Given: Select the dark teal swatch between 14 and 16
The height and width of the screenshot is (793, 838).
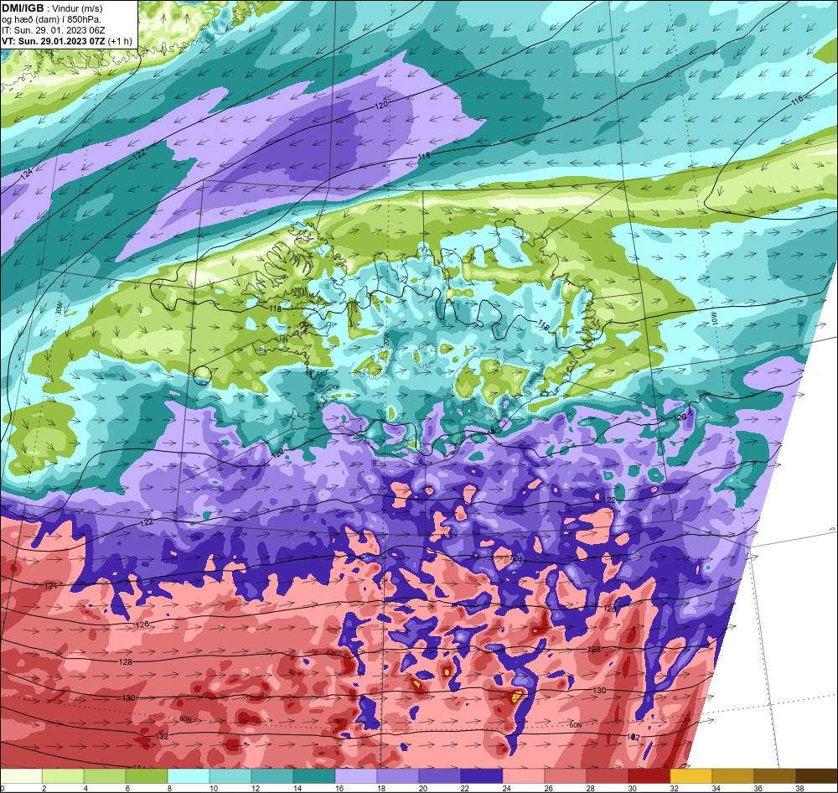Looking at the screenshot, I should pos(314,776).
